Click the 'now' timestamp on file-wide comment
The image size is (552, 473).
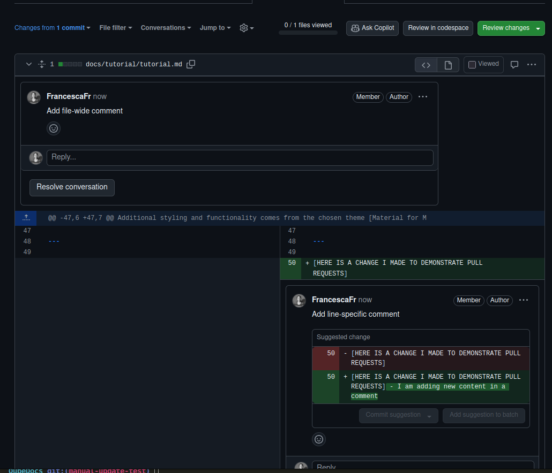click(x=100, y=96)
